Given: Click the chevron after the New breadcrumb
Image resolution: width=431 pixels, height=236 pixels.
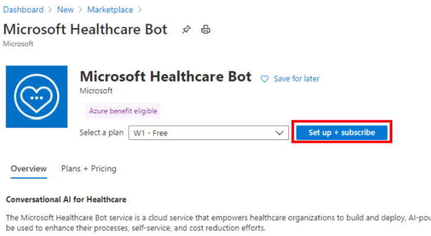Looking at the screenshot, I should tap(80, 10).
